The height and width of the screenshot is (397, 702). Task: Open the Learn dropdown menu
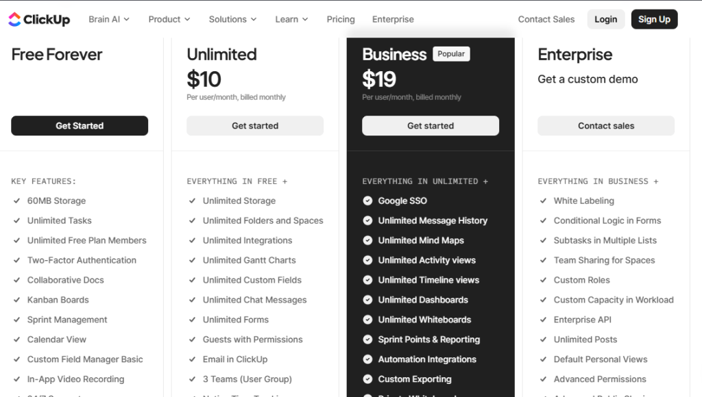tap(291, 19)
